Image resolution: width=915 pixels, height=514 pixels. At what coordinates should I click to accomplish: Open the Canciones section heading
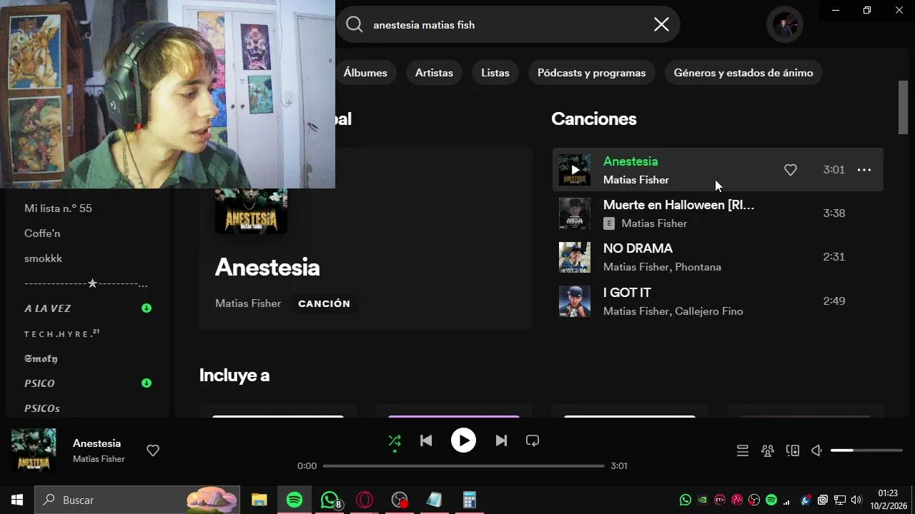594,119
